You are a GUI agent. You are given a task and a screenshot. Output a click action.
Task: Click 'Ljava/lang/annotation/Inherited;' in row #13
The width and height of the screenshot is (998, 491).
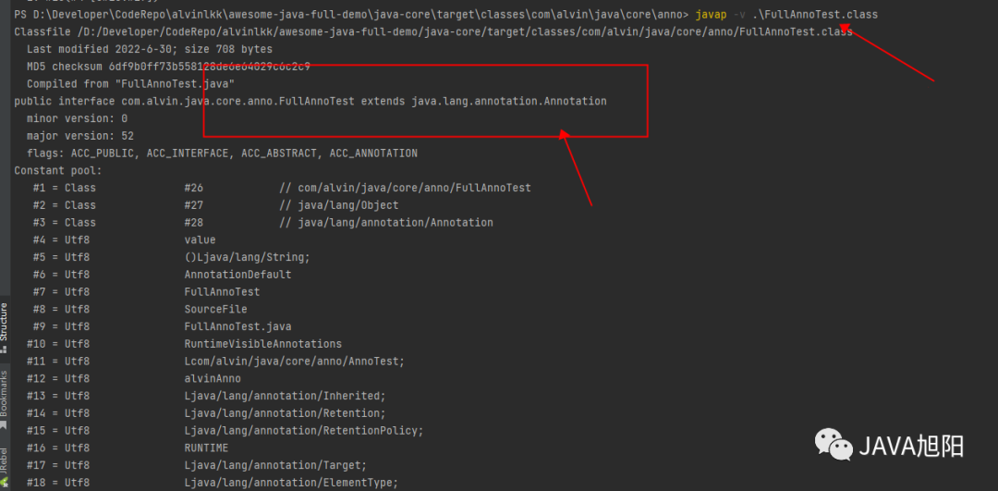(286, 396)
